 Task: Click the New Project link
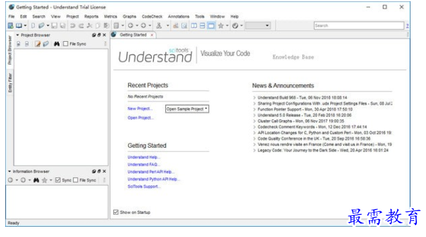coord(140,109)
